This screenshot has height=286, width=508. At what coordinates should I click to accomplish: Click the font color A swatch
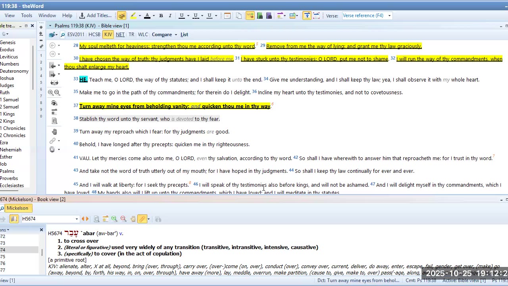147,15
